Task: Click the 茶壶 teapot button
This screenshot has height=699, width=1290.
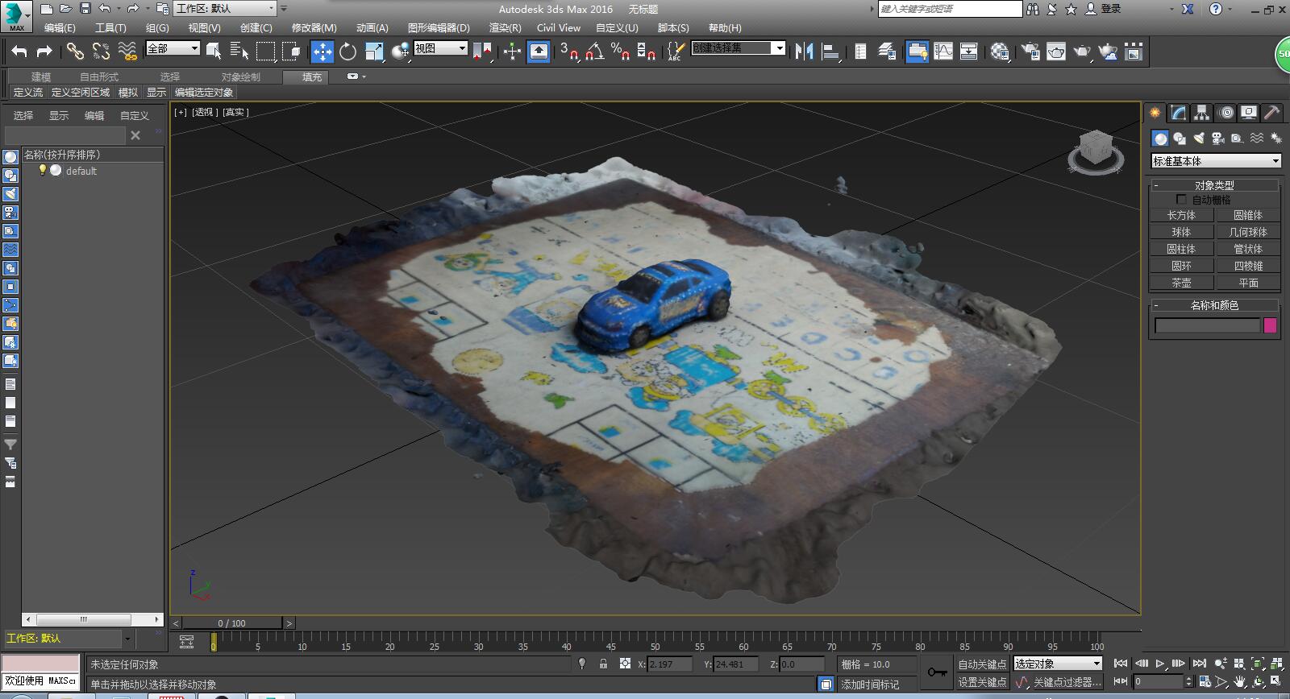Action: 1181,283
